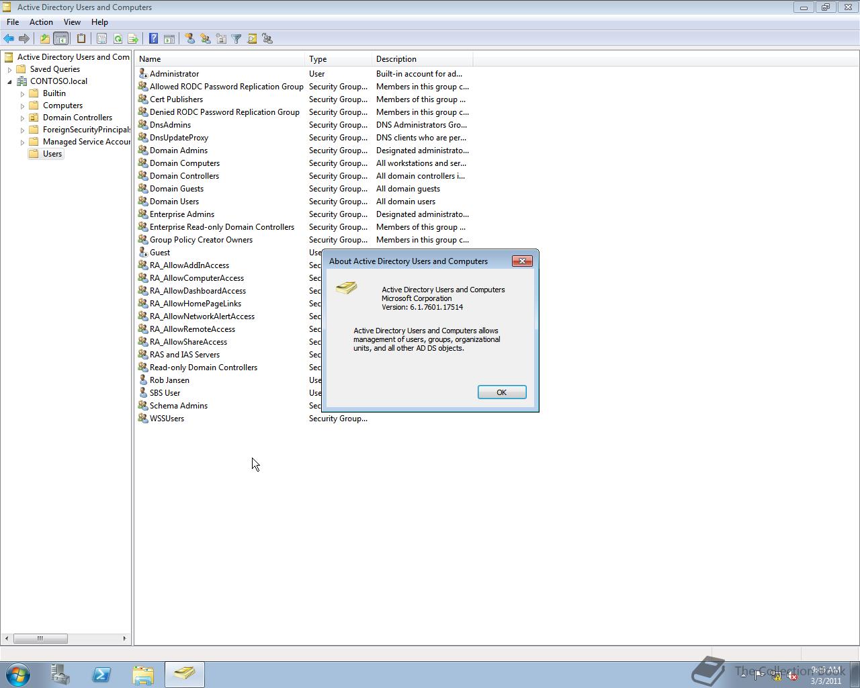Click the Forward arrow in the toolbar
Viewport: 860px width, 688px height.
pyautogui.click(x=24, y=39)
